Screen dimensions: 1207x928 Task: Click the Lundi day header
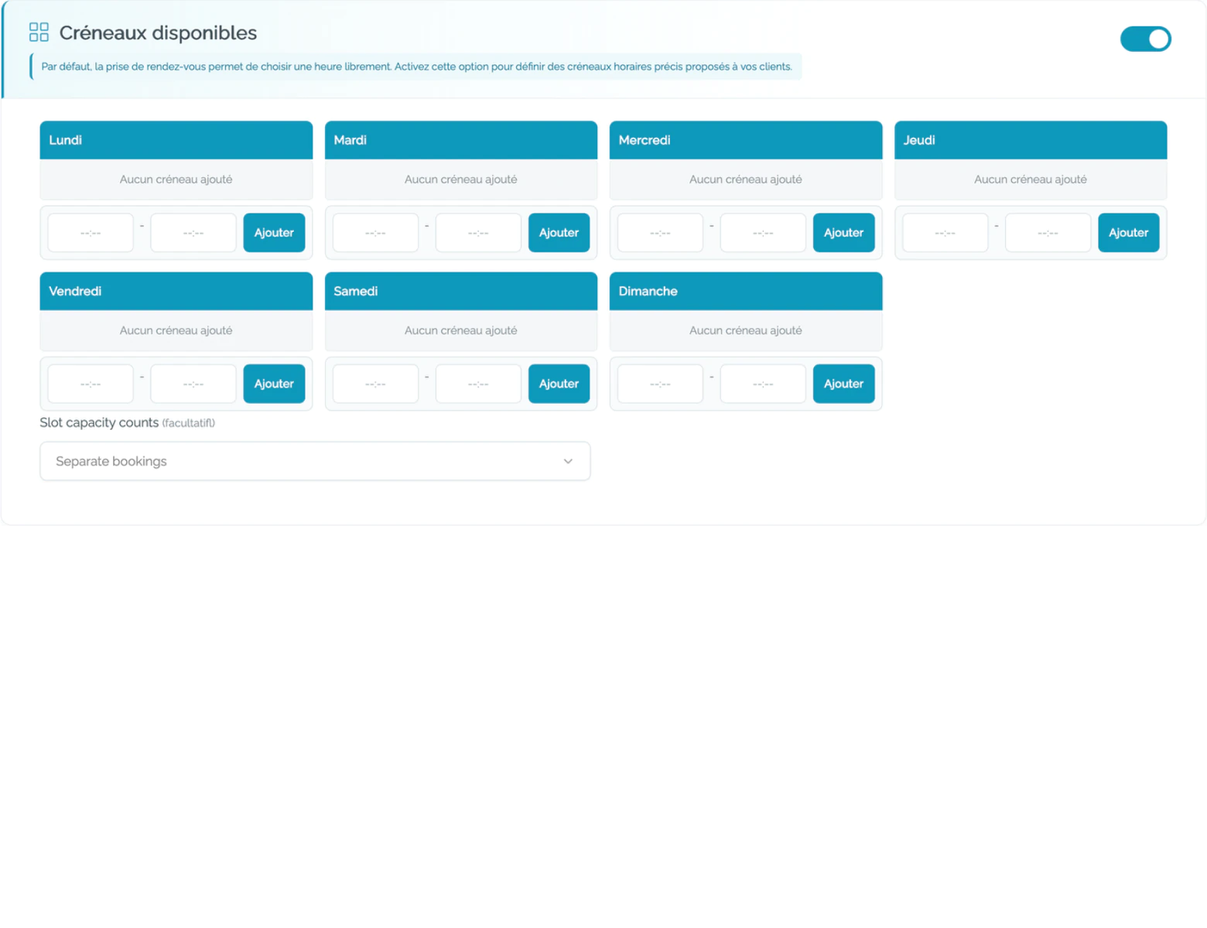[x=176, y=140]
